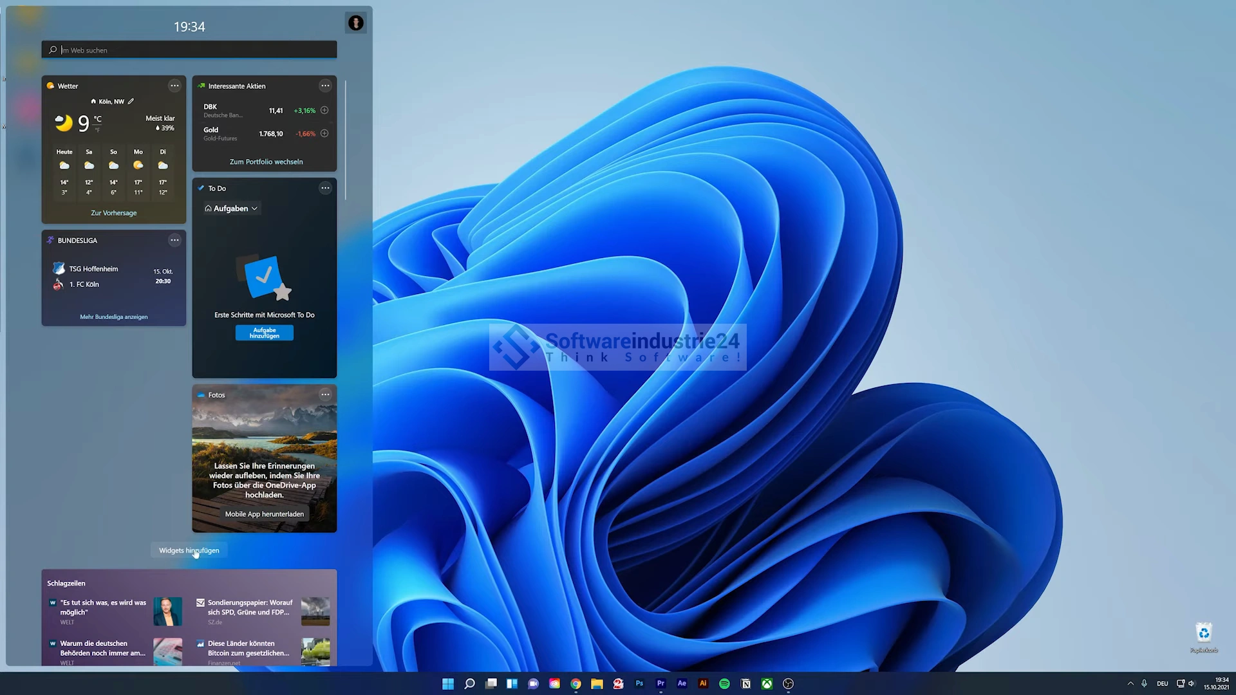This screenshot has height=695, width=1236.
Task: Open To Do widget options menu
Action: [x=325, y=188]
